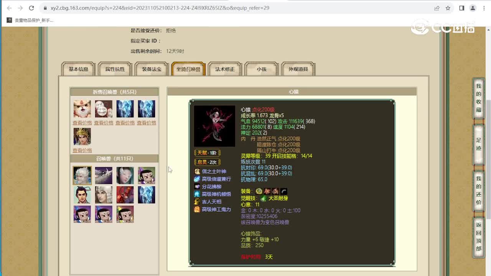The image size is (491, 276).
Task: Select the ice-face pet in 召唤兽 (共11只) list
Action: click(147, 195)
